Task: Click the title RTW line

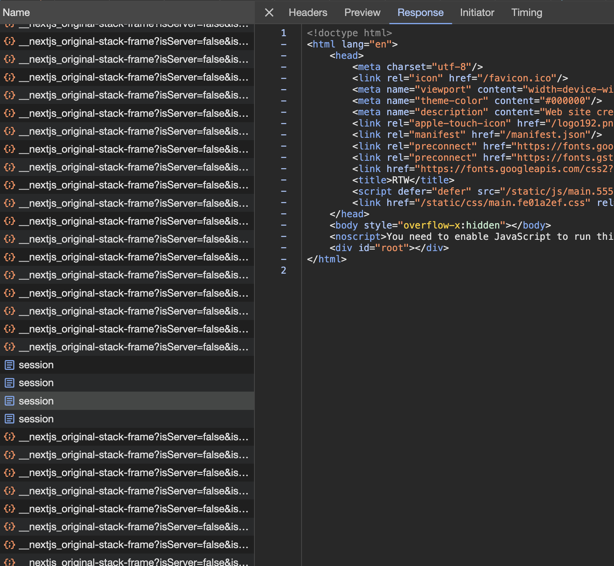Action: coord(403,180)
